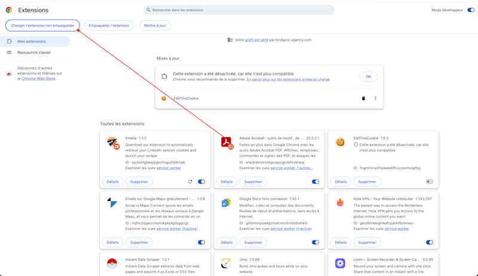Click the puzzle icon in update notice
Image resolution: width=478 pixels, height=276 pixels.
(x=164, y=76)
